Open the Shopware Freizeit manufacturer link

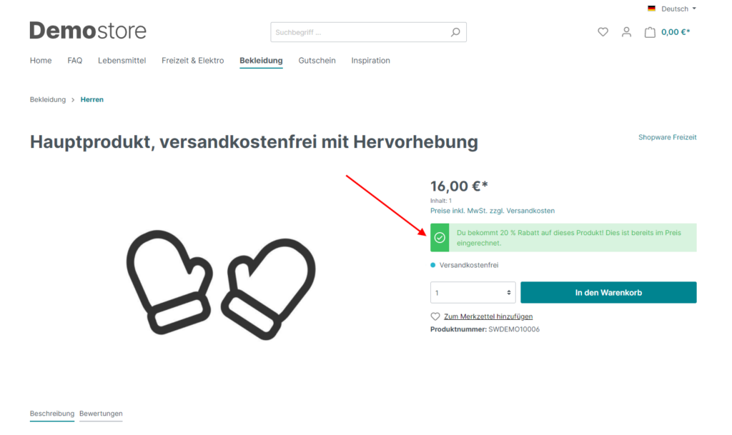[x=667, y=137]
